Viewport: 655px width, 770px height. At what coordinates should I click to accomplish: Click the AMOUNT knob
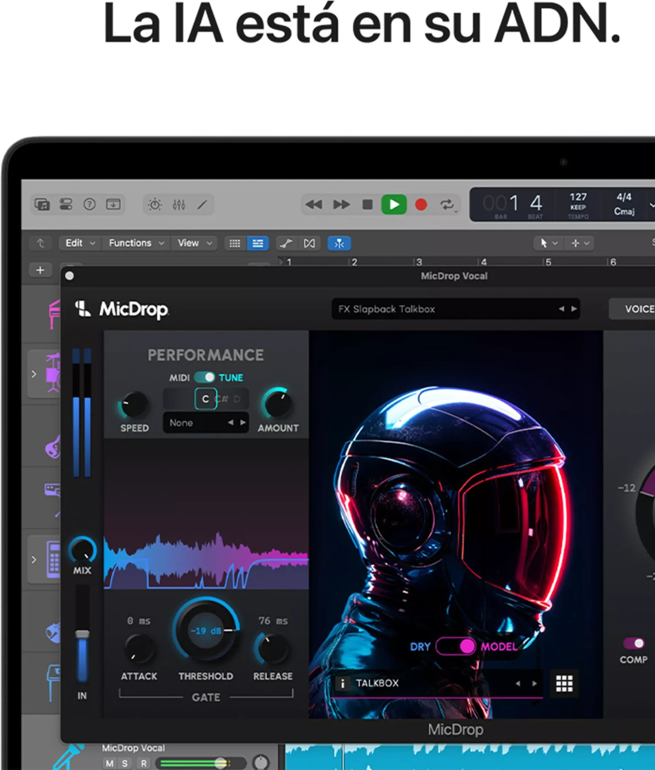pyautogui.click(x=277, y=404)
